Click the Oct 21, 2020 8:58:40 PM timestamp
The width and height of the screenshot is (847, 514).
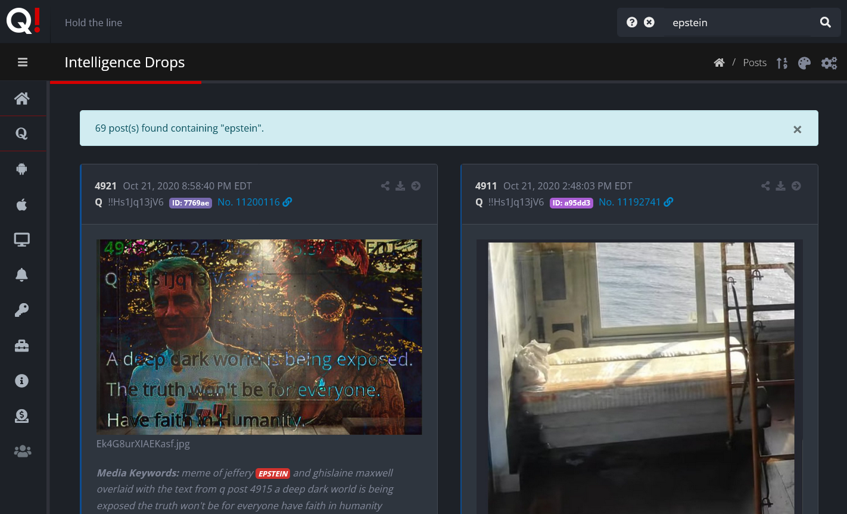tap(187, 186)
